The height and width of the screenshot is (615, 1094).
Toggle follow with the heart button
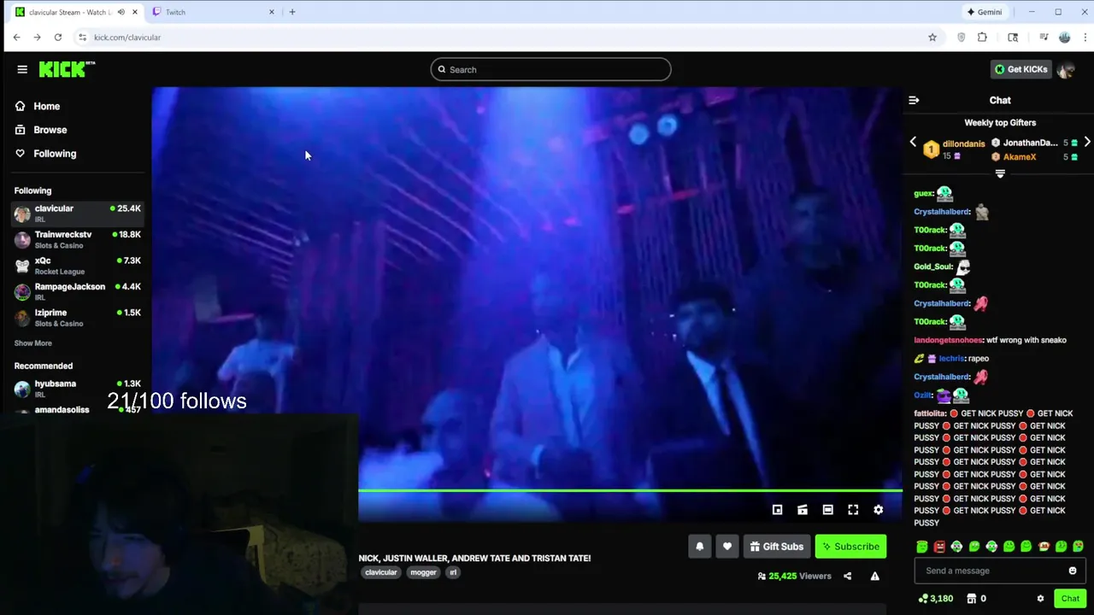coord(727,547)
